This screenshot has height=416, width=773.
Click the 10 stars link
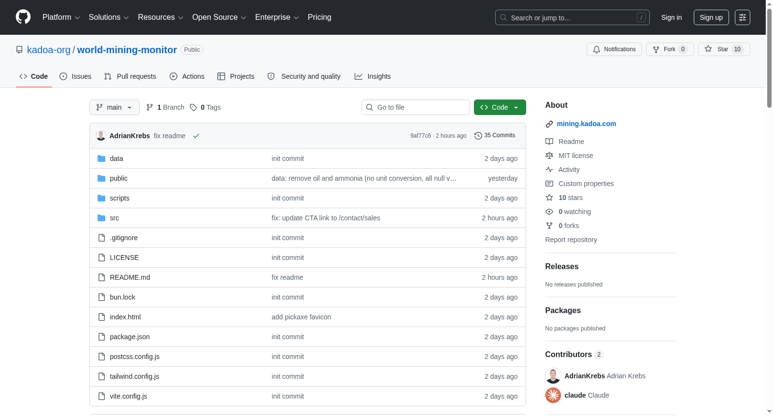point(571,198)
